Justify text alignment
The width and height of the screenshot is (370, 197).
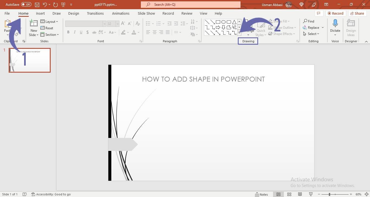click(x=168, y=32)
